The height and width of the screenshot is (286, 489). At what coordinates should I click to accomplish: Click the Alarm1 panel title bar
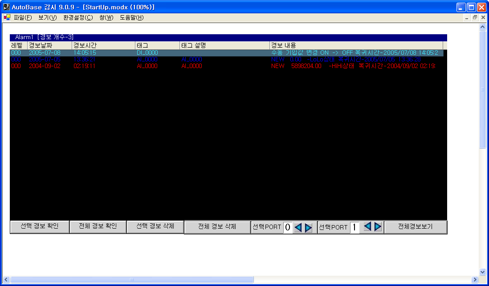click(228, 37)
